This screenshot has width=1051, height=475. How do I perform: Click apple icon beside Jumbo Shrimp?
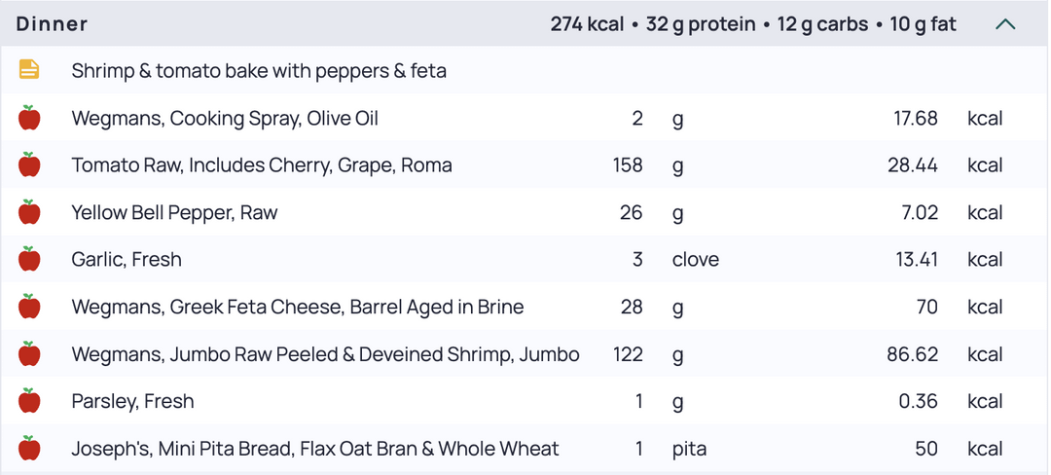[x=29, y=353]
